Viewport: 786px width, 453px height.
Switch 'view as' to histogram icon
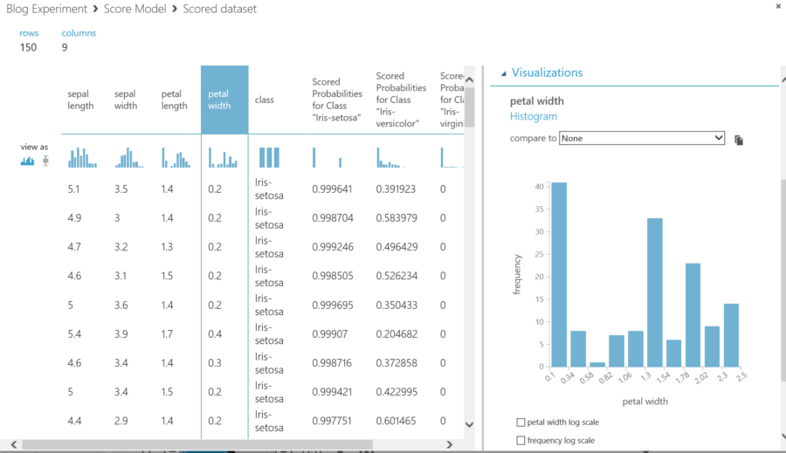[x=27, y=161]
